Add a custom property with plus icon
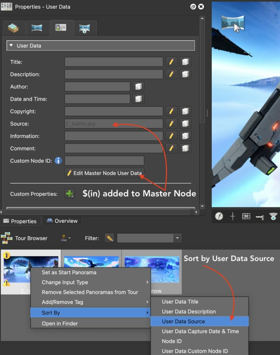This screenshot has width=280, height=355. coord(69,194)
